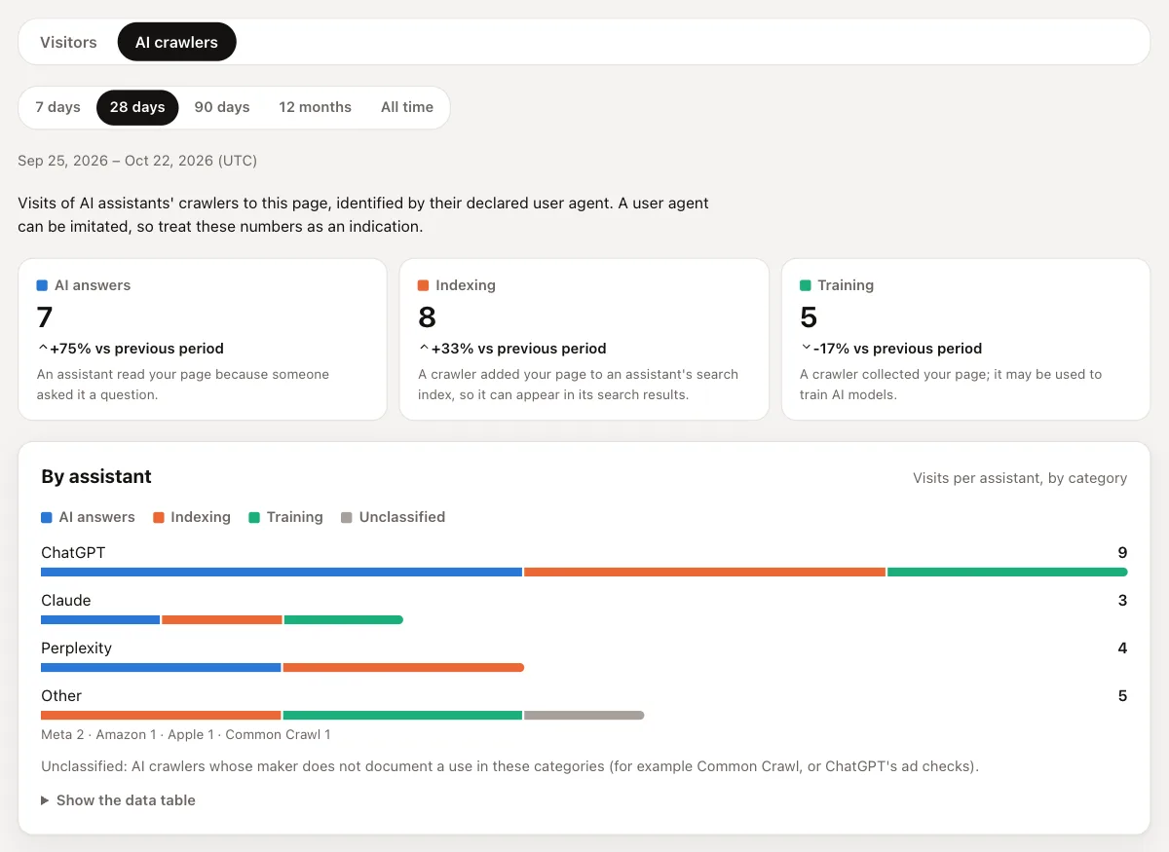Click the blue AI answers legend swatch under By assistant

[47, 517]
